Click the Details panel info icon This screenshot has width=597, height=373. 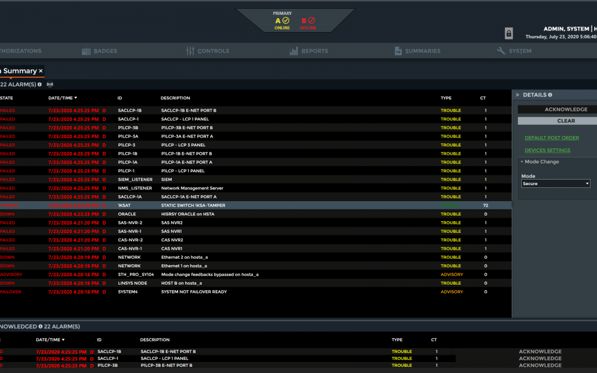pyautogui.click(x=550, y=95)
